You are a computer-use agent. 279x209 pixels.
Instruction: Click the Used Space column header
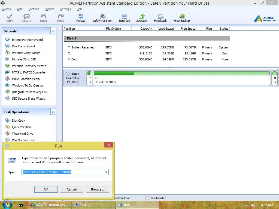pos(164,29)
